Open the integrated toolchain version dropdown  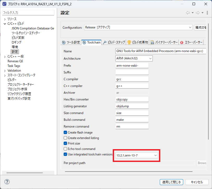[136, 155]
